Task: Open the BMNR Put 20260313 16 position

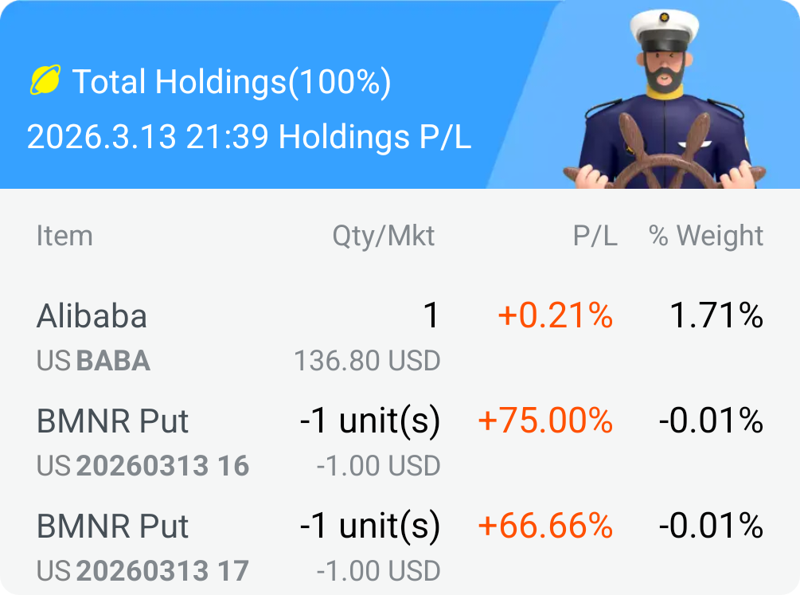Action: pos(113,421)
